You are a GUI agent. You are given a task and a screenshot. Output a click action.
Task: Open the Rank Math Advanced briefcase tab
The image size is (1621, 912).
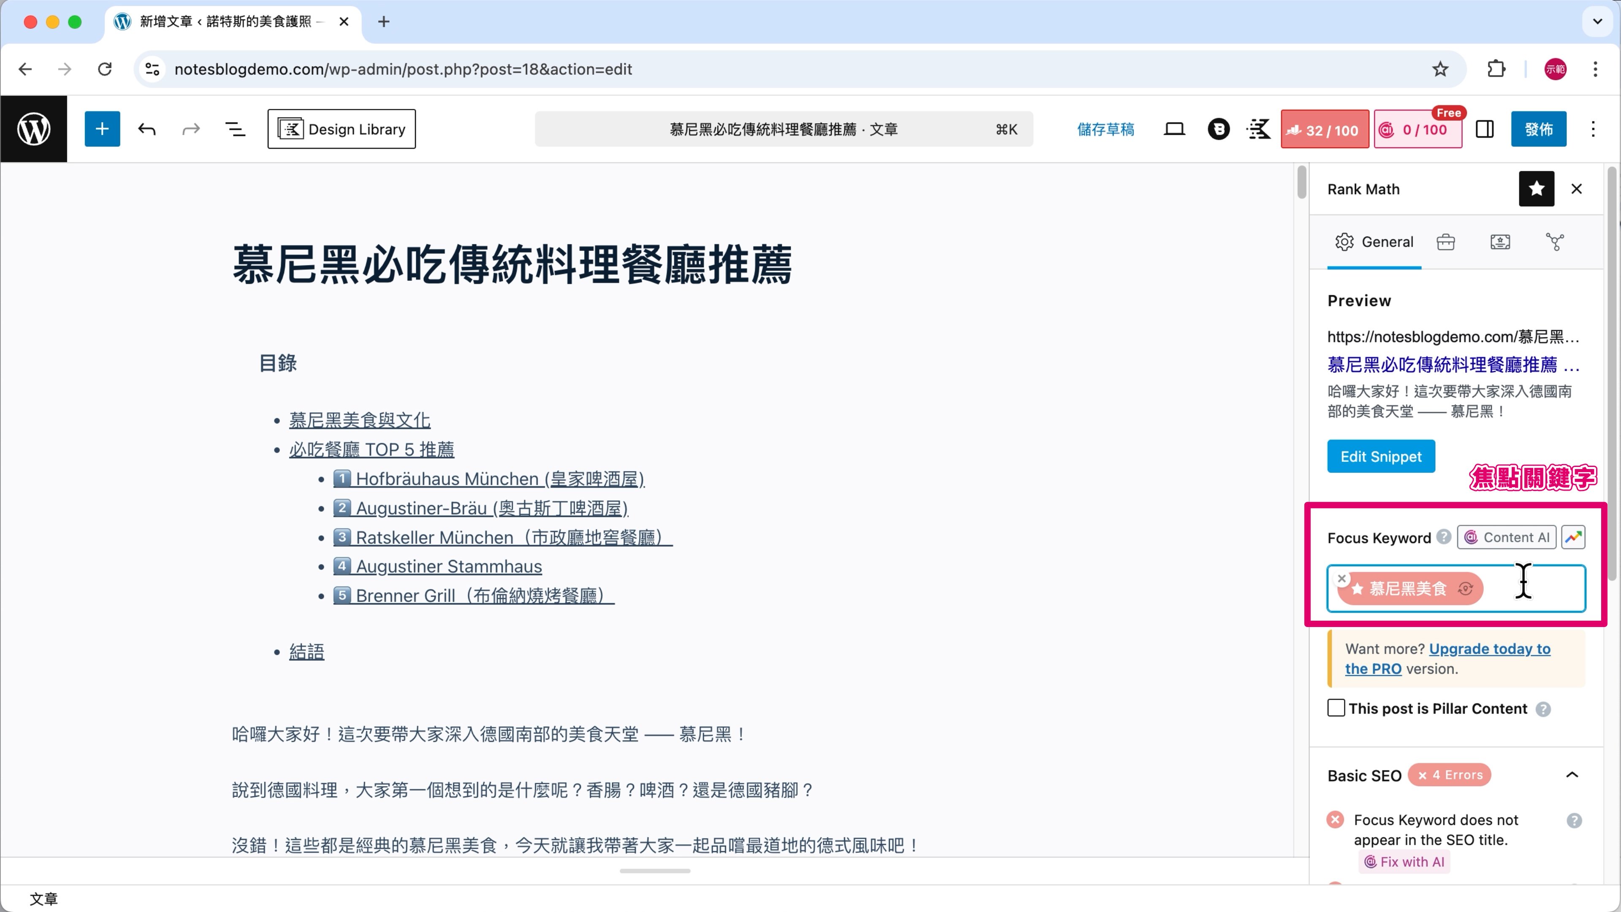click(1445, 242)
